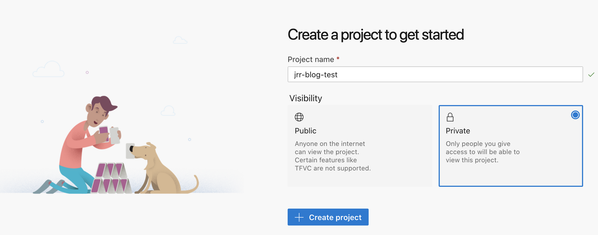Click the red required asterisk
This screenshot has height=235, width=598.
(338, 58)
